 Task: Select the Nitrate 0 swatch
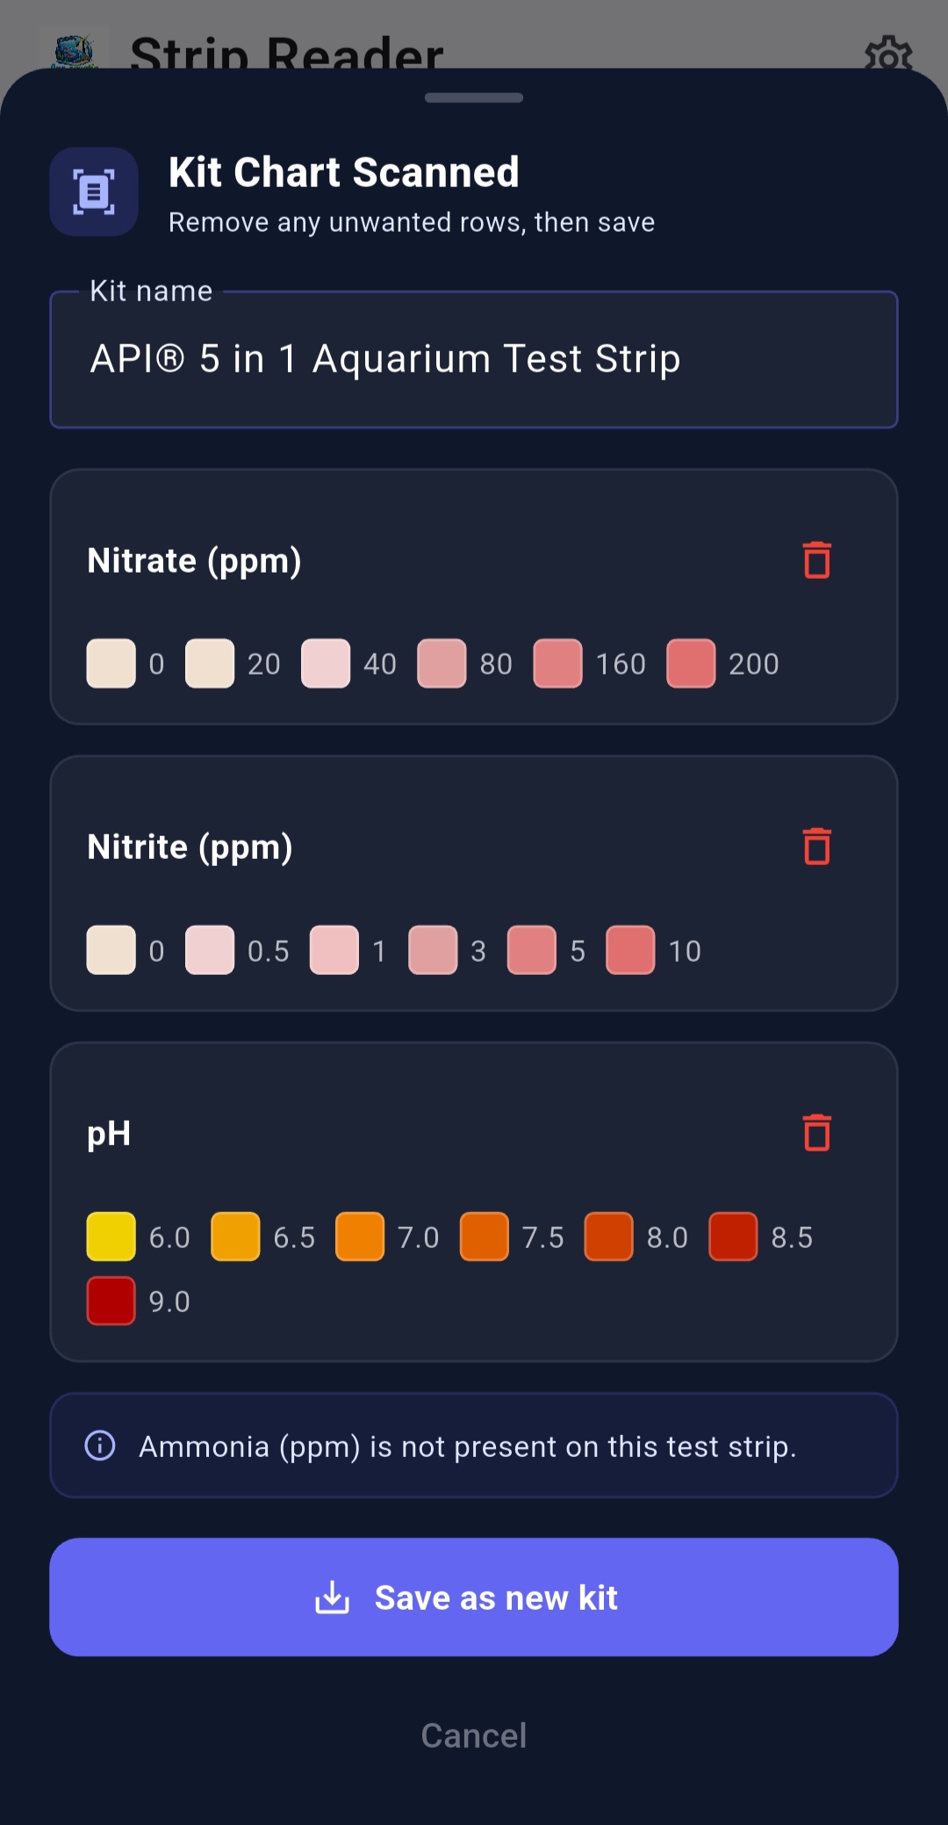point(109,664)
